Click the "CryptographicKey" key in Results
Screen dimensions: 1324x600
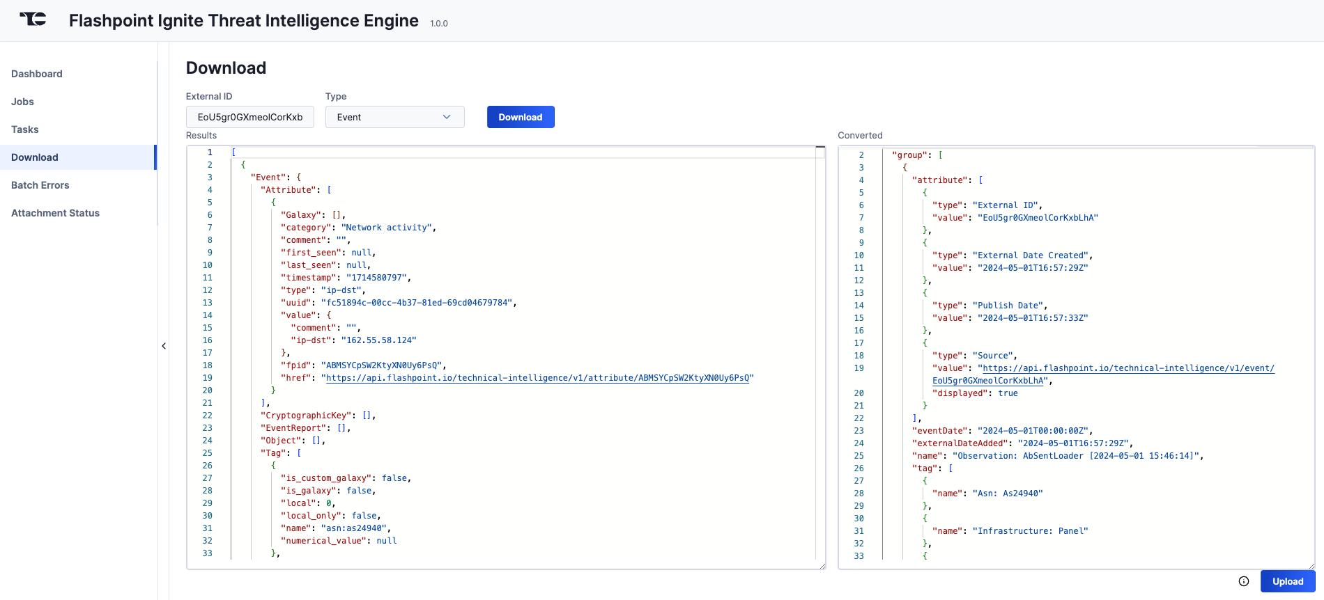pos(306,416)
